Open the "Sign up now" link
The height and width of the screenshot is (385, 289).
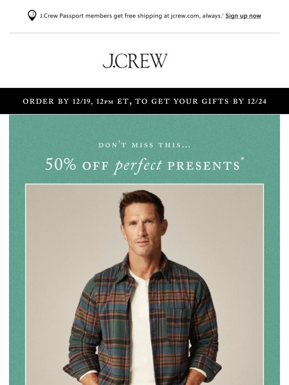pos(243,16)
